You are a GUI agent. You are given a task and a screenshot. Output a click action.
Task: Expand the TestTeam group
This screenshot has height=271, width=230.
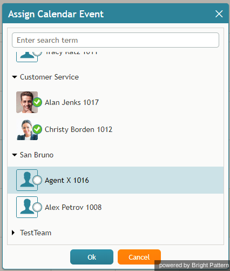(13, 233)
